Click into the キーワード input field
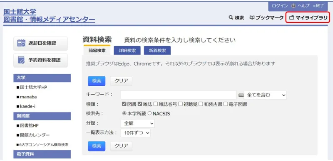The width and height of the screenshot is (333, 161). 179,95
